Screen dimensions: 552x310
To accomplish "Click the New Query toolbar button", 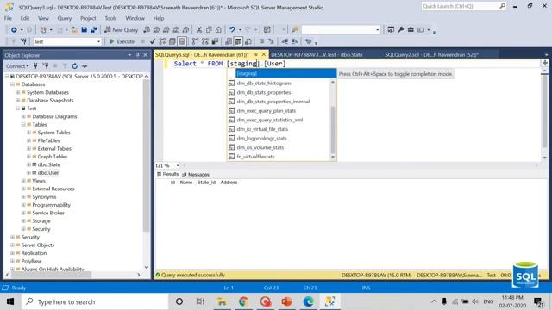I will (121, 30).
